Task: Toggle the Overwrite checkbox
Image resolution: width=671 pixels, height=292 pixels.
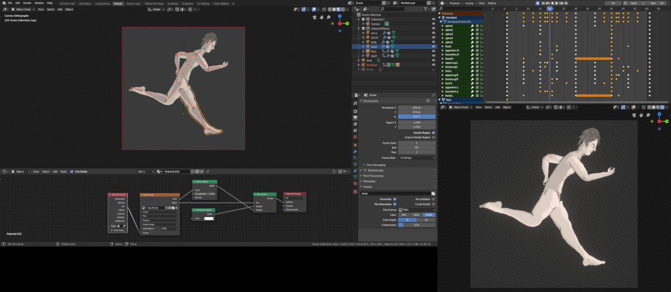Action: tap(395, 199)
